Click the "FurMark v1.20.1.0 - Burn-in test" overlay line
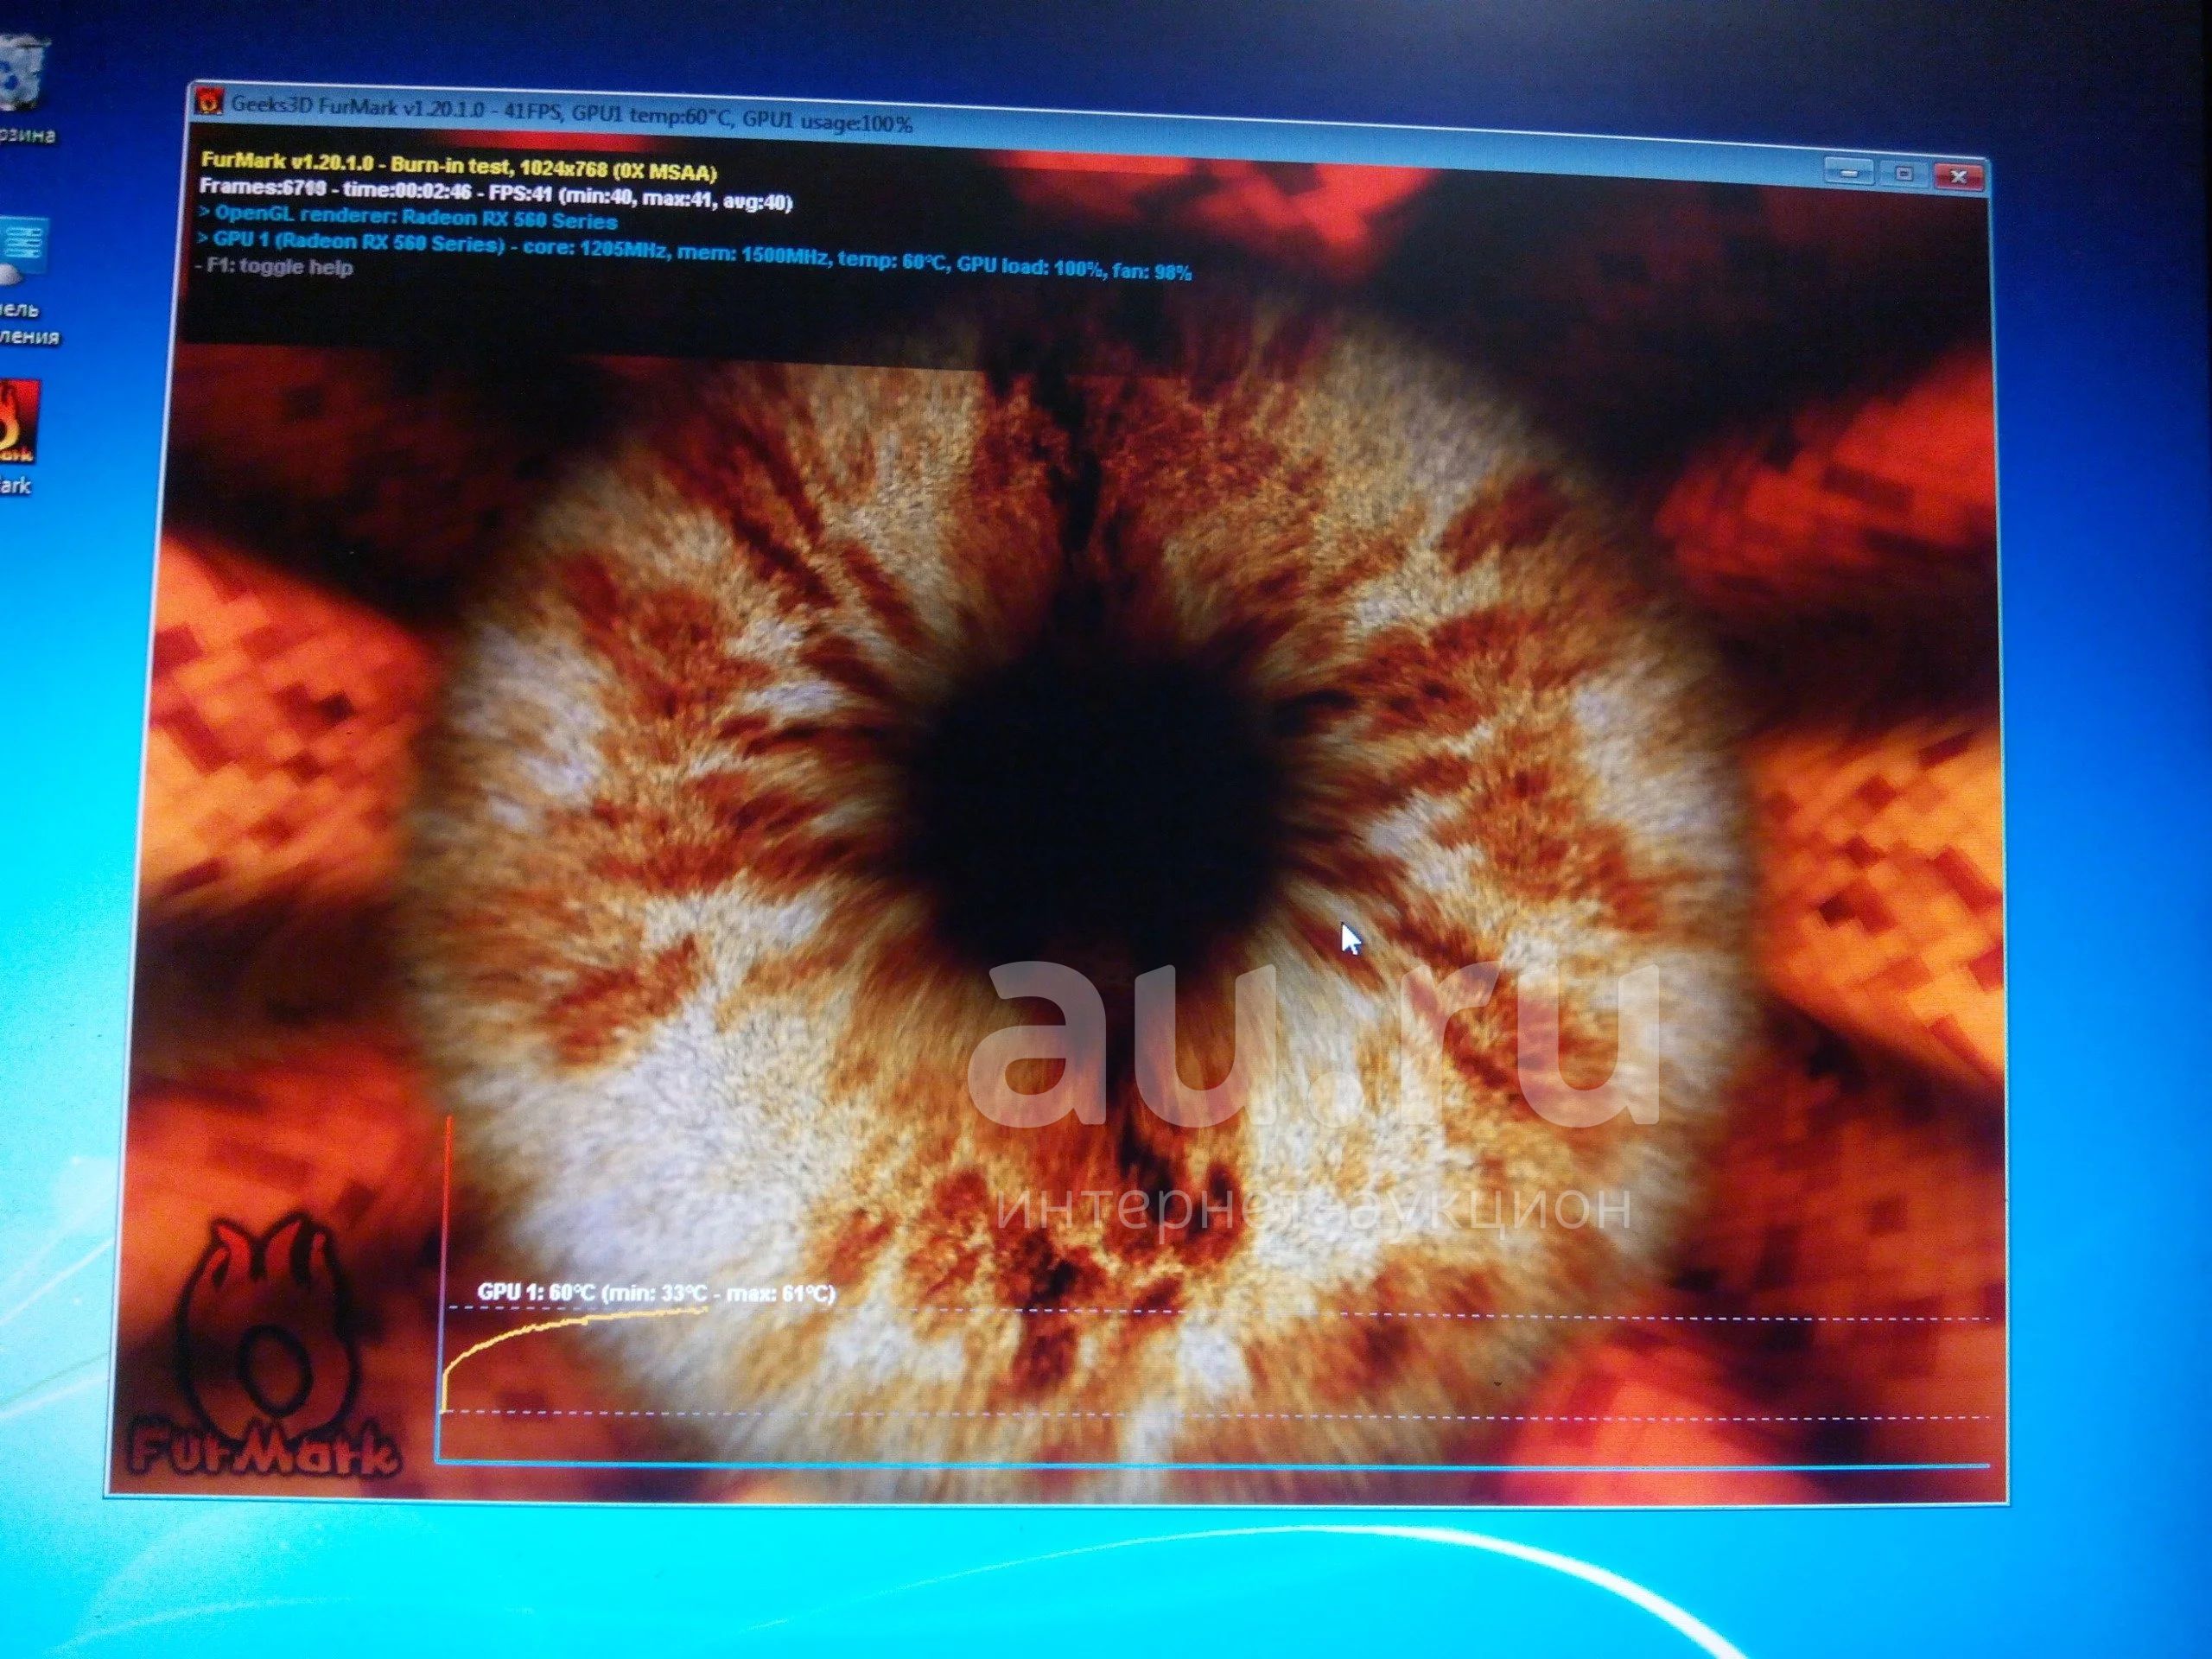Image resolution: width=2212 pixels, height=1659 pixels. (x=458, y=165)
